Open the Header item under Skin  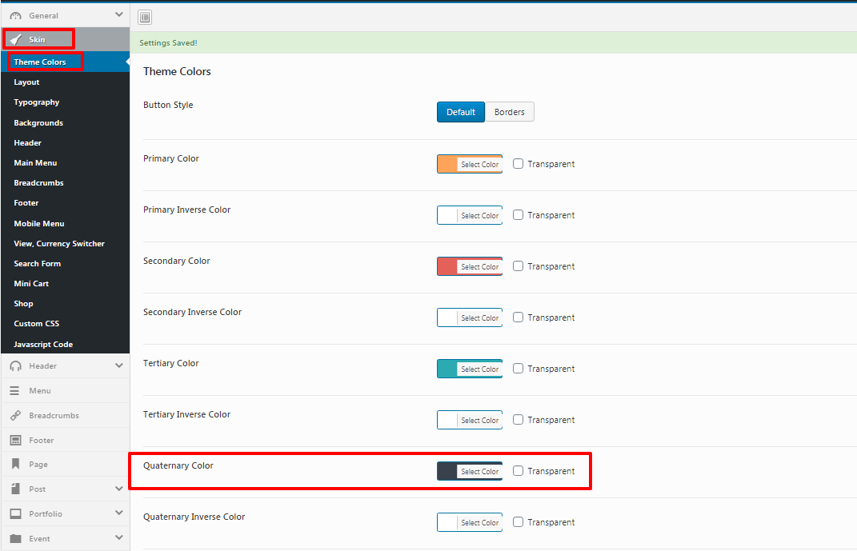click(x=65, y=142)
